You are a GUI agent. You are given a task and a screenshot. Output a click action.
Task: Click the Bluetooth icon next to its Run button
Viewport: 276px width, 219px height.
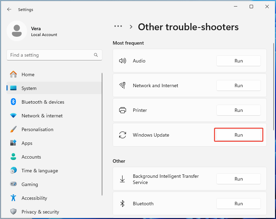(x=123, y=204)
